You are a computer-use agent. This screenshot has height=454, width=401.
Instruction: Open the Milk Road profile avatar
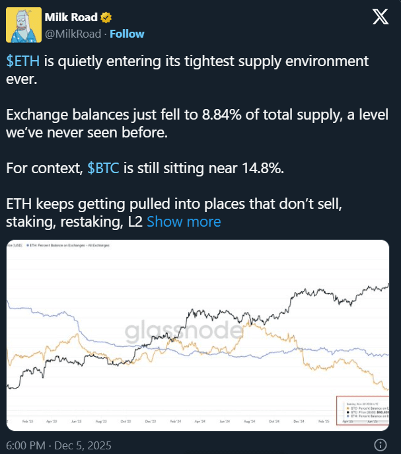(22, 25)
